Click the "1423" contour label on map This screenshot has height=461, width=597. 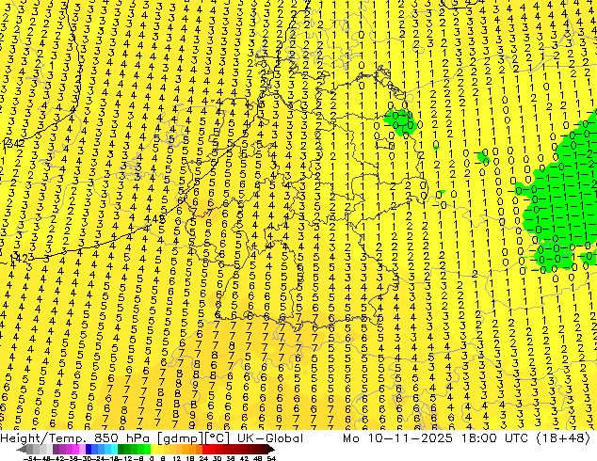[22, 259]
